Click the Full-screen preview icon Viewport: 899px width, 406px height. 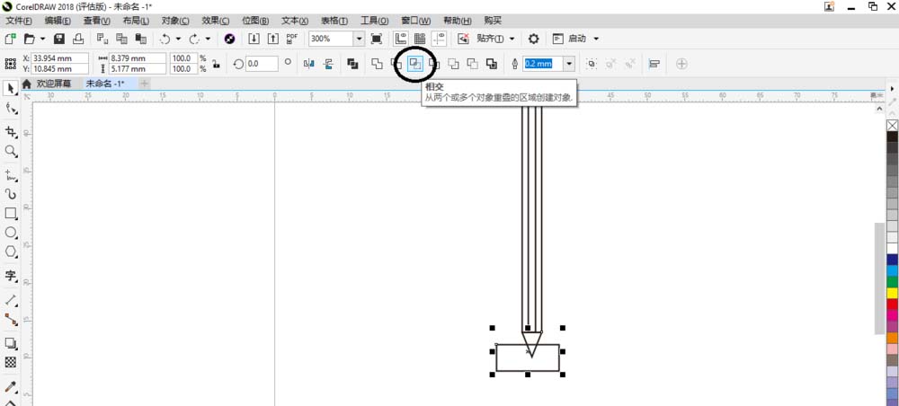pyautogui.click(x=377, y=39)
